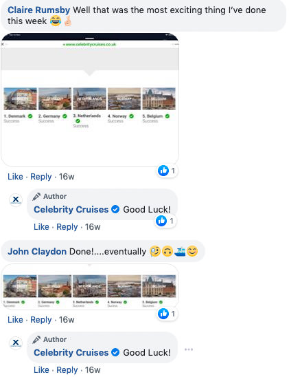Screen dimensions: 289x377
Task: Open second Celebrity Cruises avatar icon
Action: (x=16, y=343)
